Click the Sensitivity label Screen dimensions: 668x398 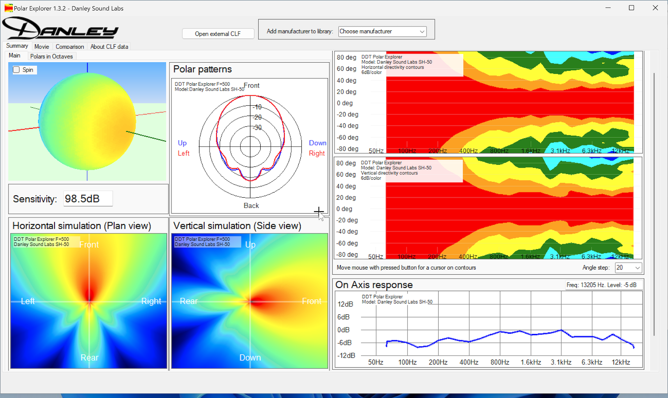click(35, 199)
